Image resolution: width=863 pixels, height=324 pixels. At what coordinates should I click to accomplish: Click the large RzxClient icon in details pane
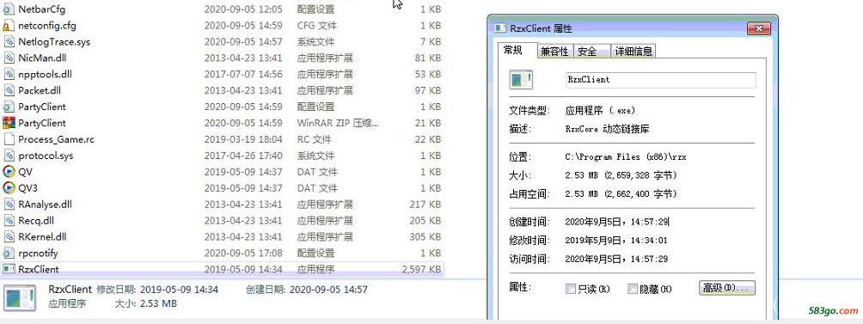20,298
